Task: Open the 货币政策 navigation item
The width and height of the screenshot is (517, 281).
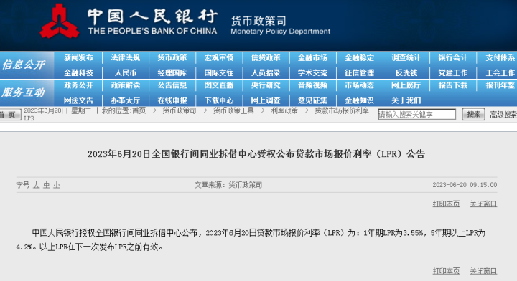Action: 172,57
